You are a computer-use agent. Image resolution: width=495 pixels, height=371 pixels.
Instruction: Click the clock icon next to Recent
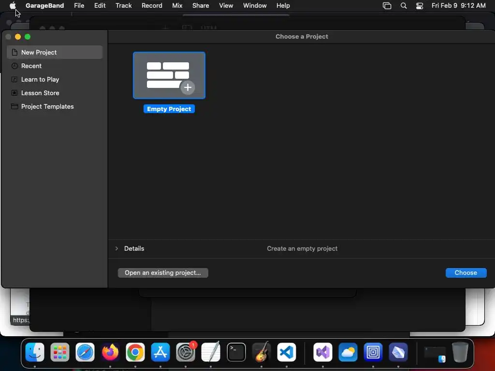[14, 66]
